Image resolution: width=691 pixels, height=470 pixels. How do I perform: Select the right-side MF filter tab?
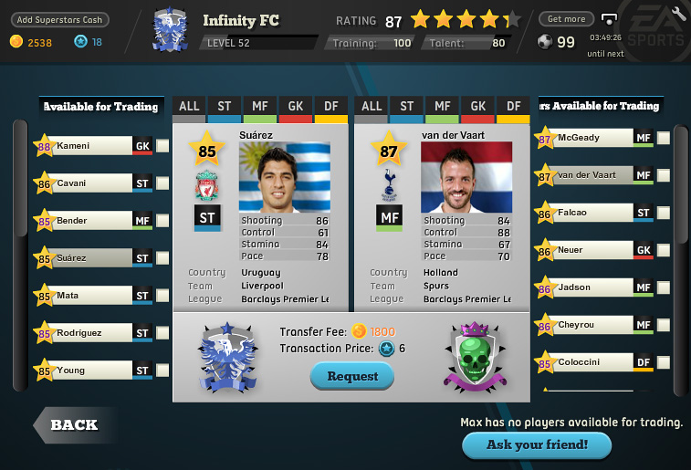pos(442,110)
